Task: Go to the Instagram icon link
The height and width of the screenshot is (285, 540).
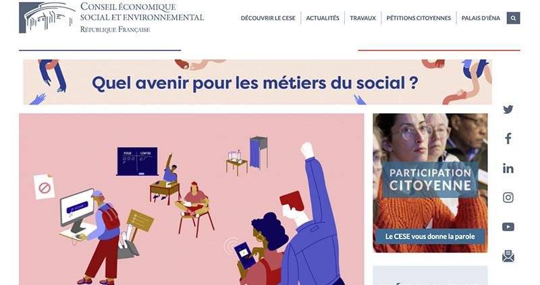Action: tap(508, 197)
